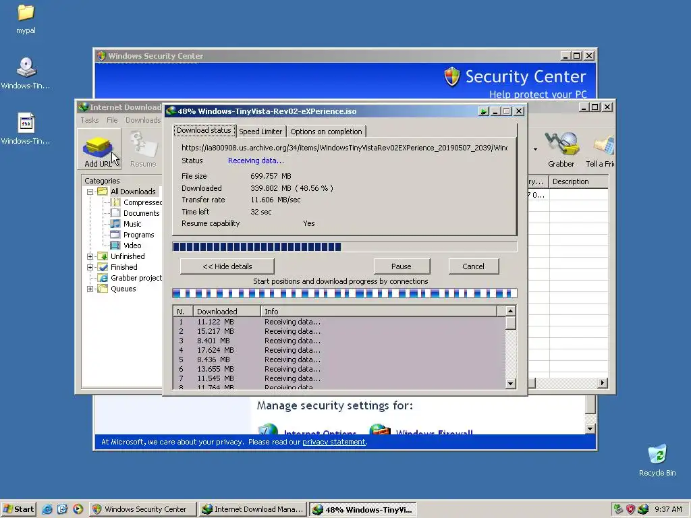Screen dimensions: 691x518
Task: Switch to Internet Download Manager taskbar button
Action: (252, 509)
